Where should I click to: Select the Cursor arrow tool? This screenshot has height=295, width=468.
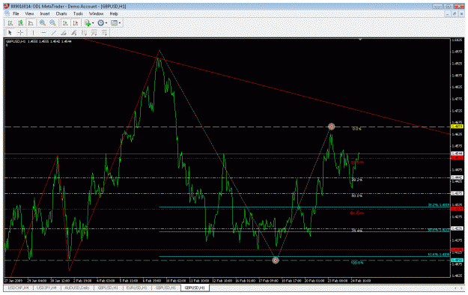(10, 32)
